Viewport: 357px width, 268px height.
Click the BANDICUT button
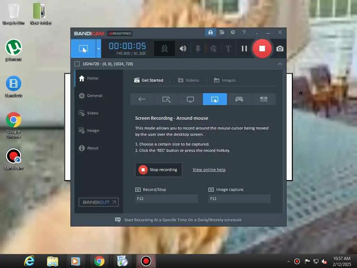click(99, 202)
